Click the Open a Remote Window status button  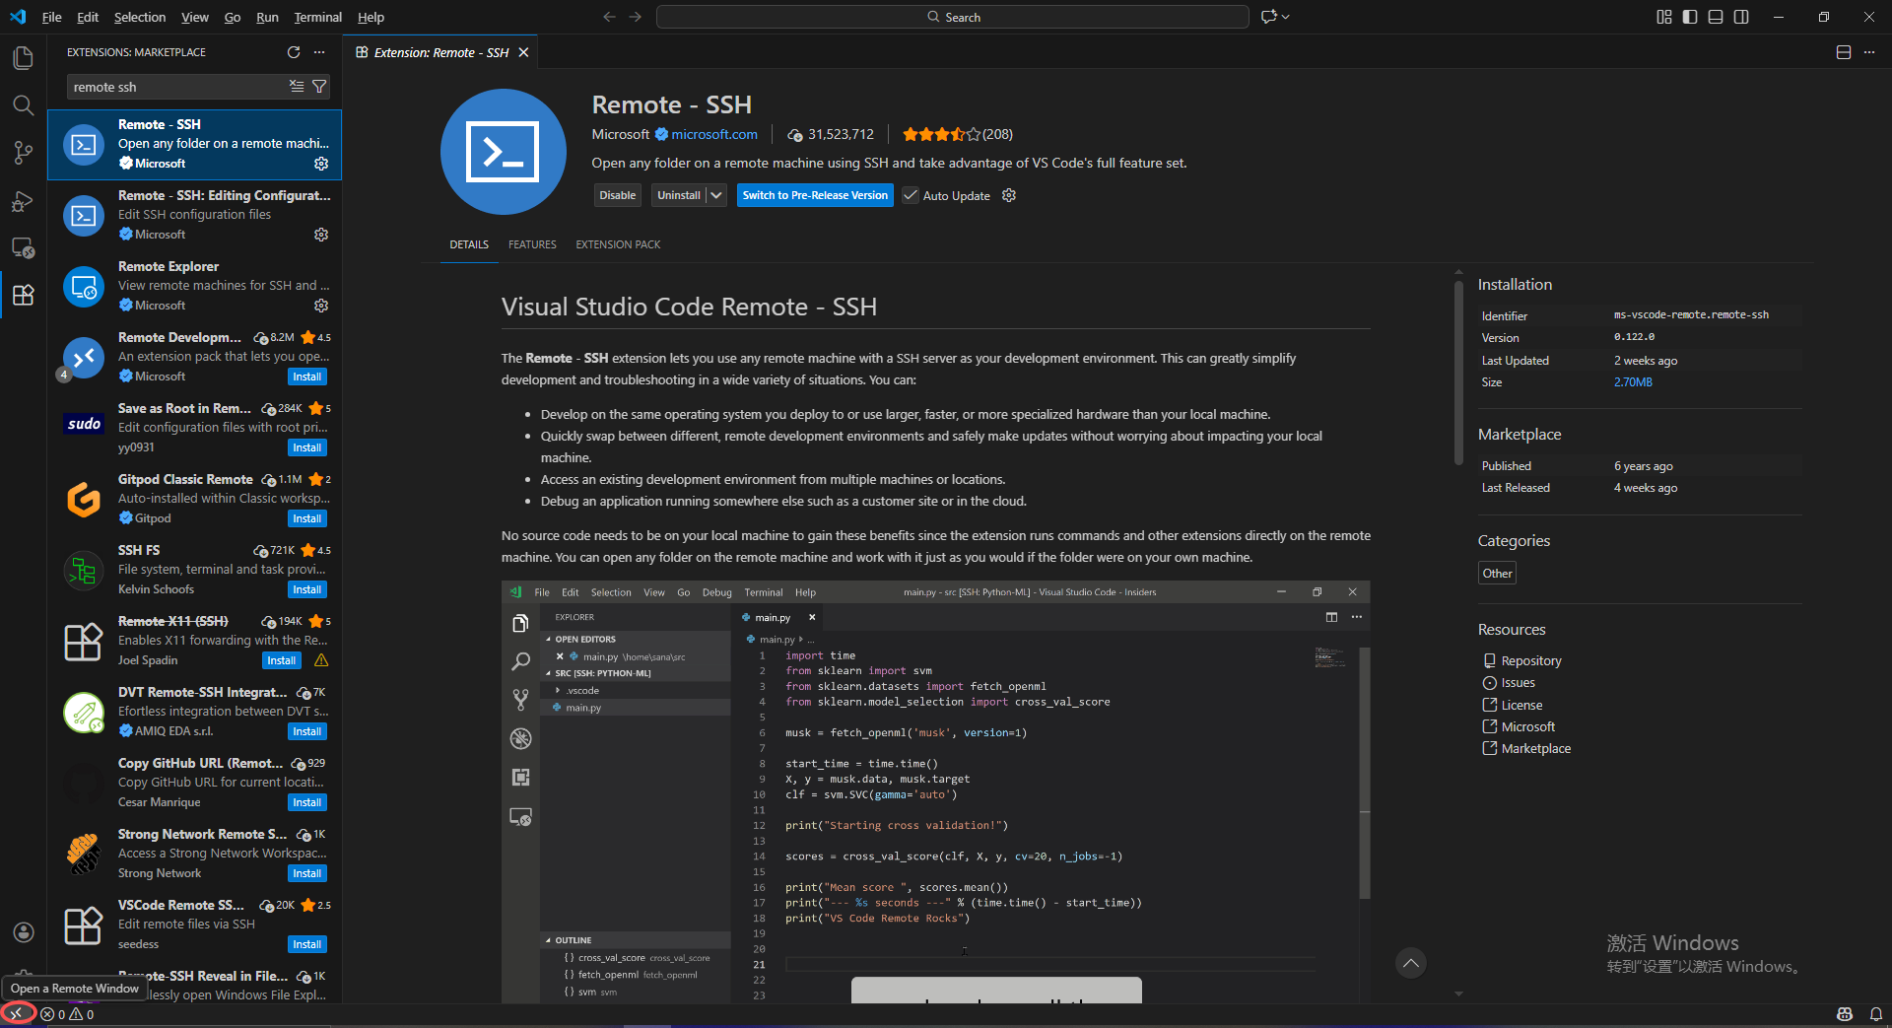(17, 1013)
